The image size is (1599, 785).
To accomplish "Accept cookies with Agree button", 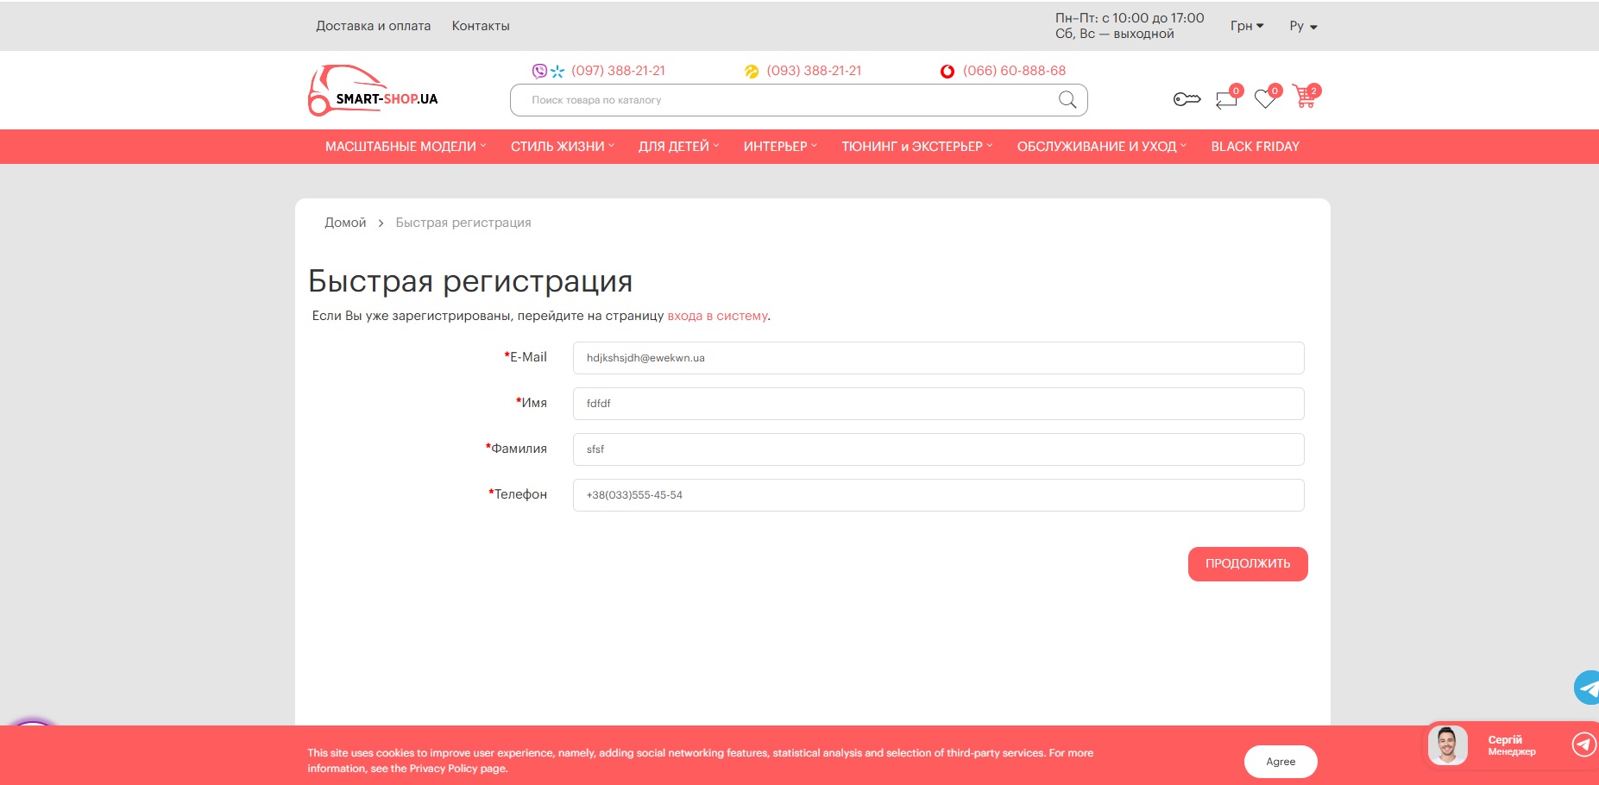I will coord(1280,762).
